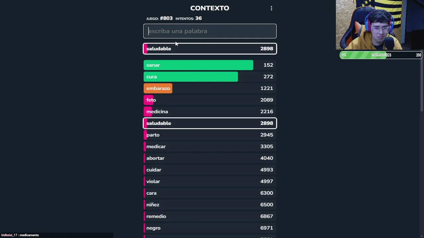Image resolution: width=424 pixels, height=238 pixels.
Task: Click the 'remedio' guess entry
Action: 210,216
